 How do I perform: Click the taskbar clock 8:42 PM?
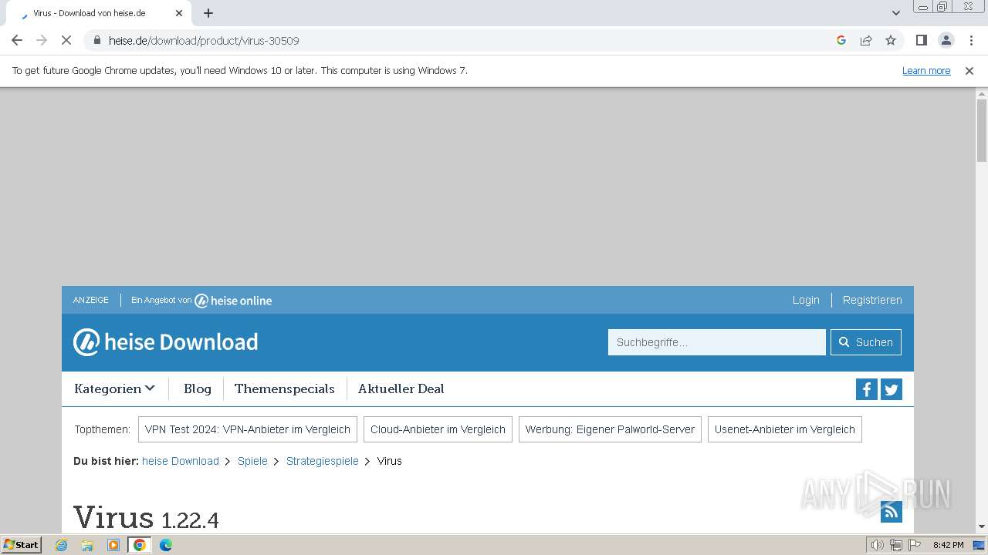click(948, 545)
